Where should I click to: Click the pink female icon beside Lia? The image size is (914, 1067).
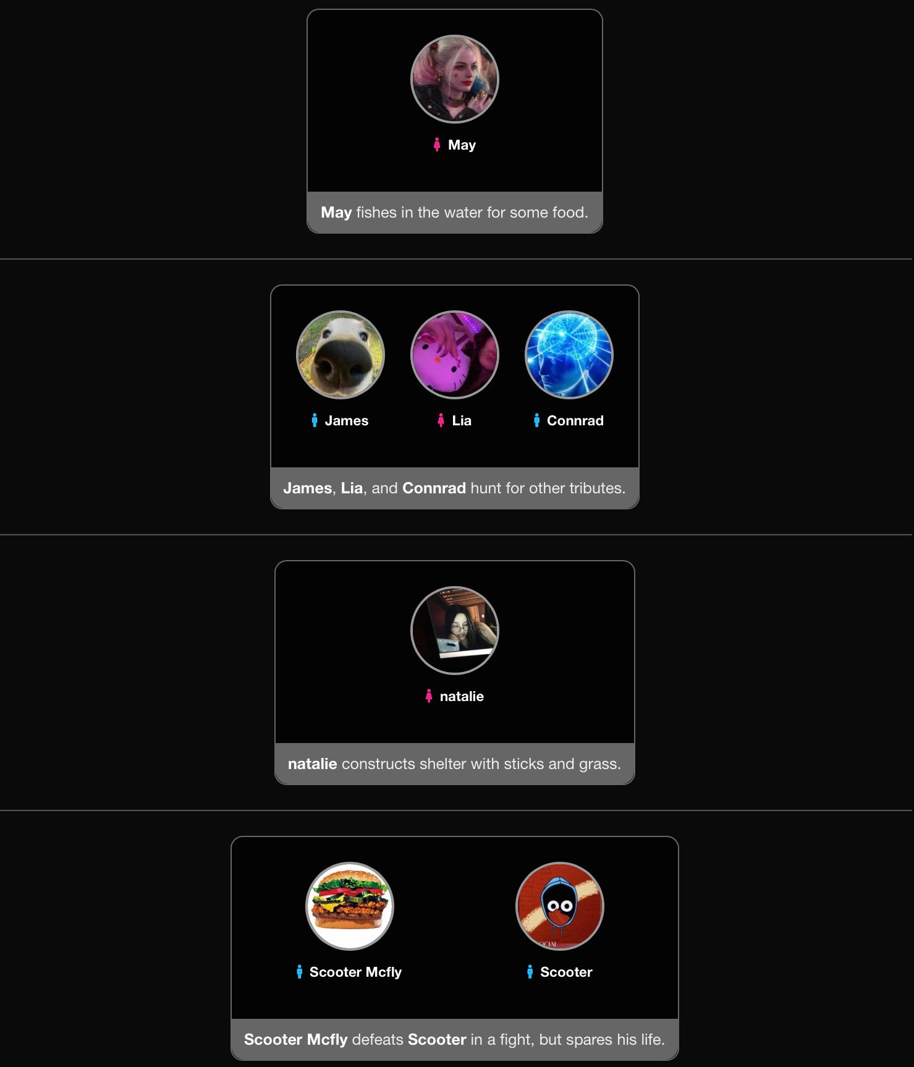point(441,420)
